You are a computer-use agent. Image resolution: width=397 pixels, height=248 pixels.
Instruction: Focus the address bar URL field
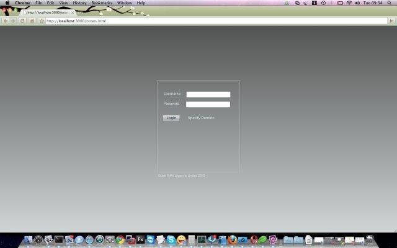tap(216, 21)
